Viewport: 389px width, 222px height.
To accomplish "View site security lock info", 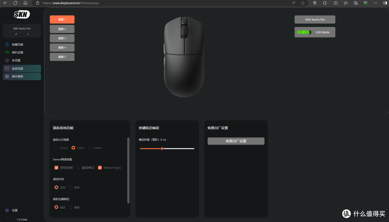I will (x=37, y=3).
